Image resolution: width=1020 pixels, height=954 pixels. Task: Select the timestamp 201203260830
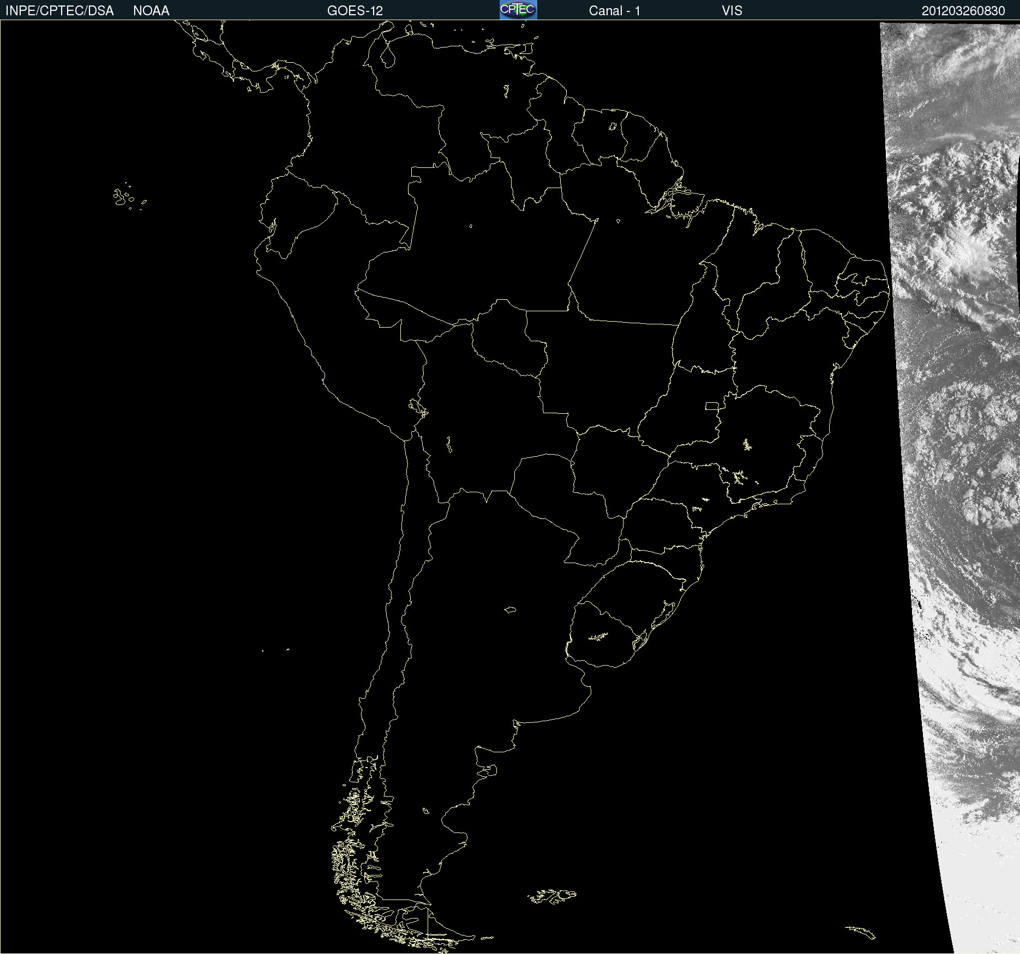pyautogui.click(x=963, y=11)
